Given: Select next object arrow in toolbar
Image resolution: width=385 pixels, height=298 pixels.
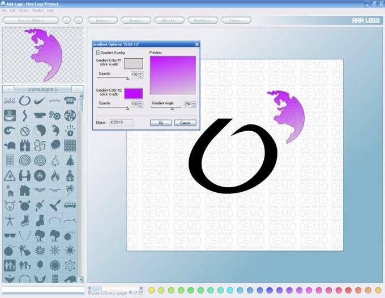Looking at the screenshot, I should [x=78, y=20].
